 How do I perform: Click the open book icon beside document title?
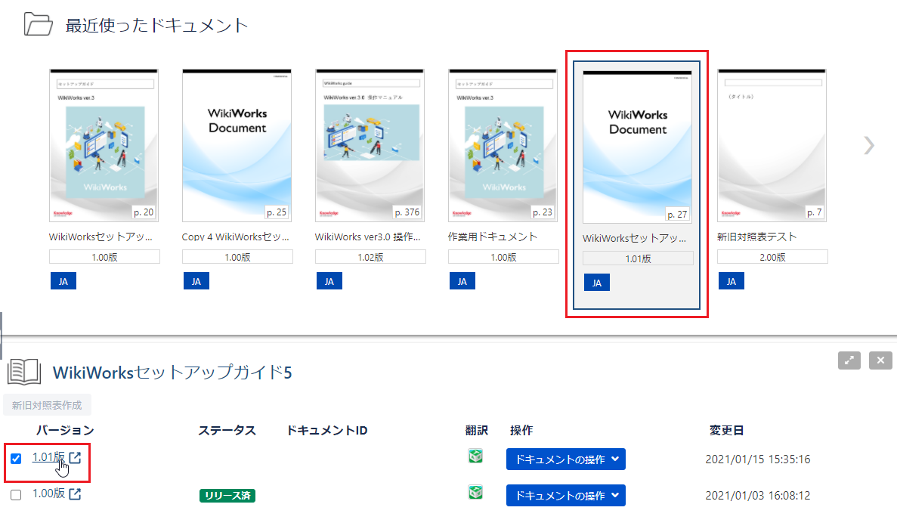point(23,372)
